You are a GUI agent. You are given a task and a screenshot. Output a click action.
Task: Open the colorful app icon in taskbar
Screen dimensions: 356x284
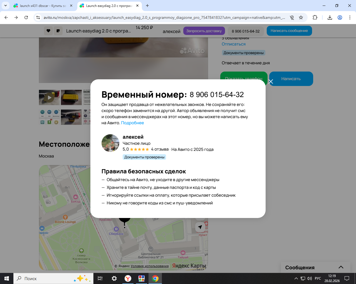pos(142,278)
